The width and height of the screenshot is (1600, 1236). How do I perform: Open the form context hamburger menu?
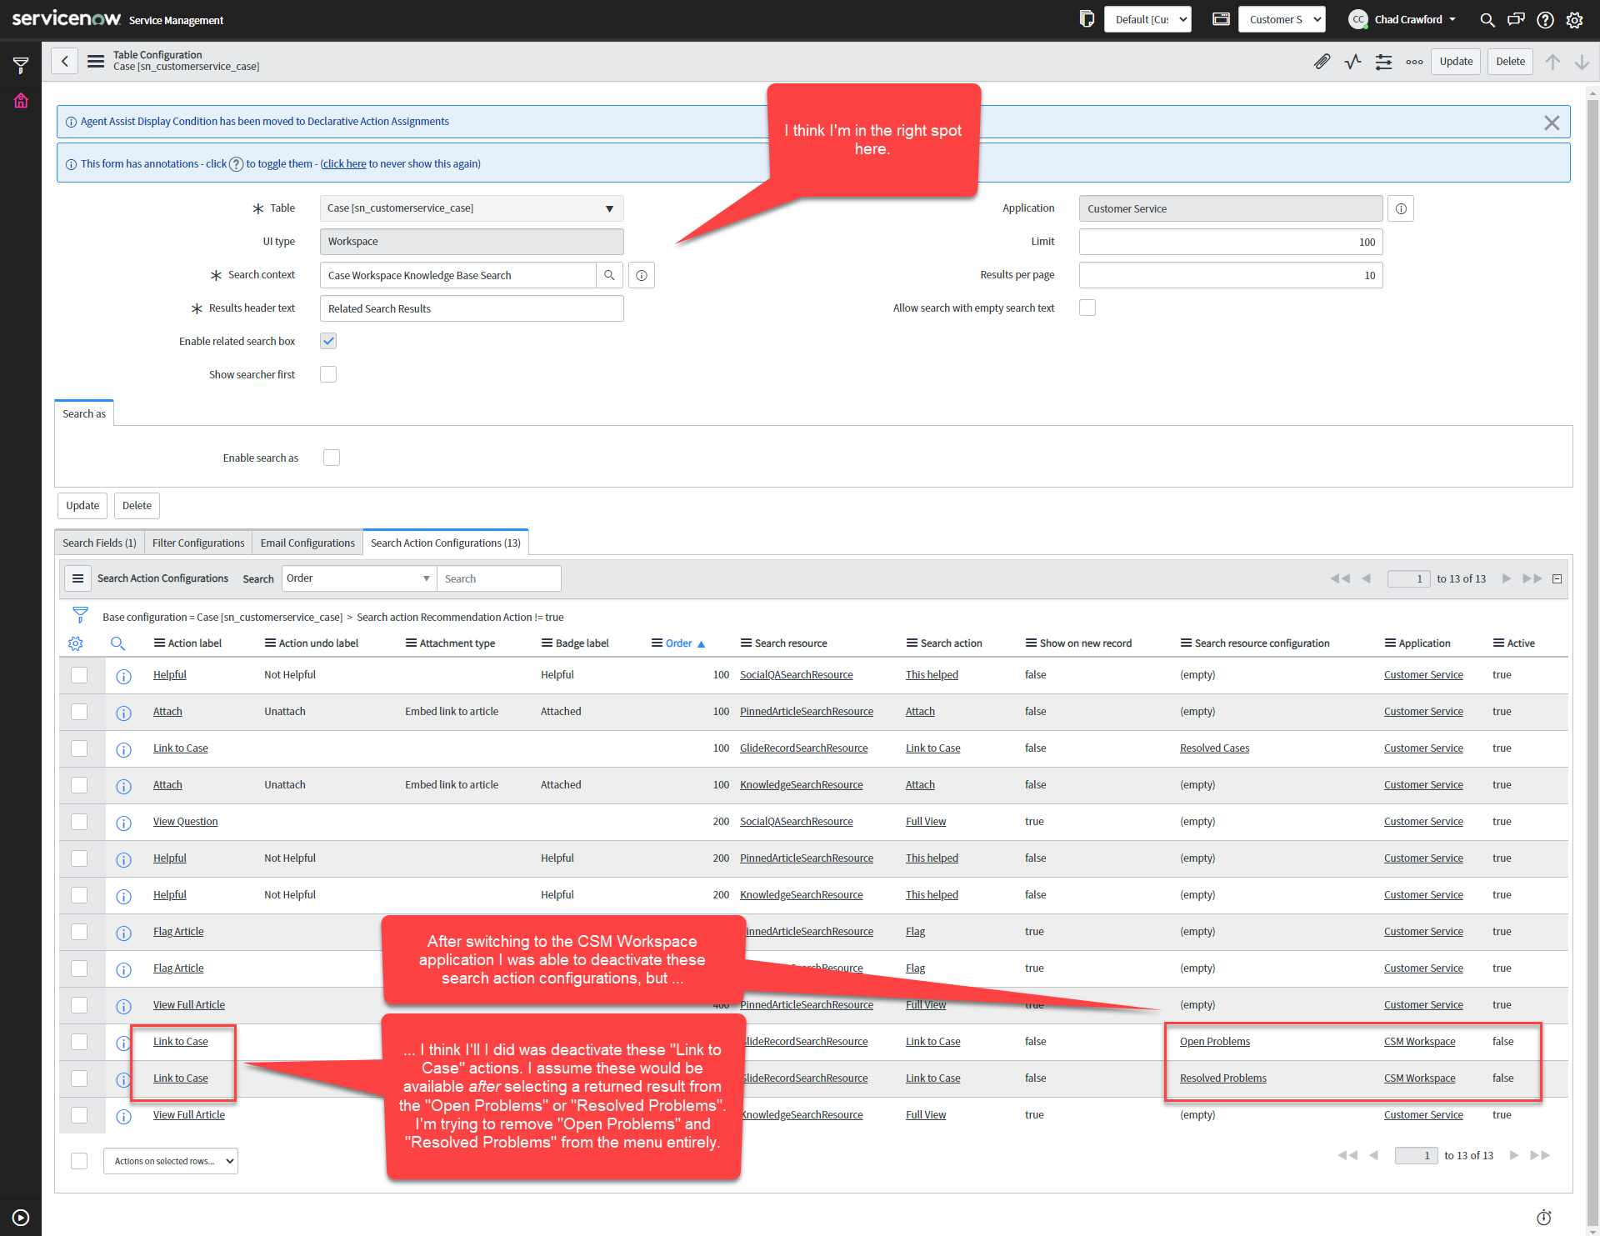pyautogui.click(x=96, y=61)
